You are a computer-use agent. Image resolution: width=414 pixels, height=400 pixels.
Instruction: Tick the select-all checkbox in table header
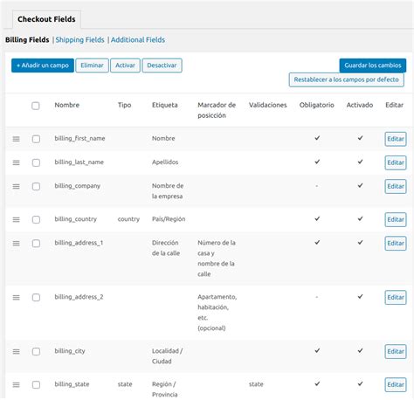(36, 106)
